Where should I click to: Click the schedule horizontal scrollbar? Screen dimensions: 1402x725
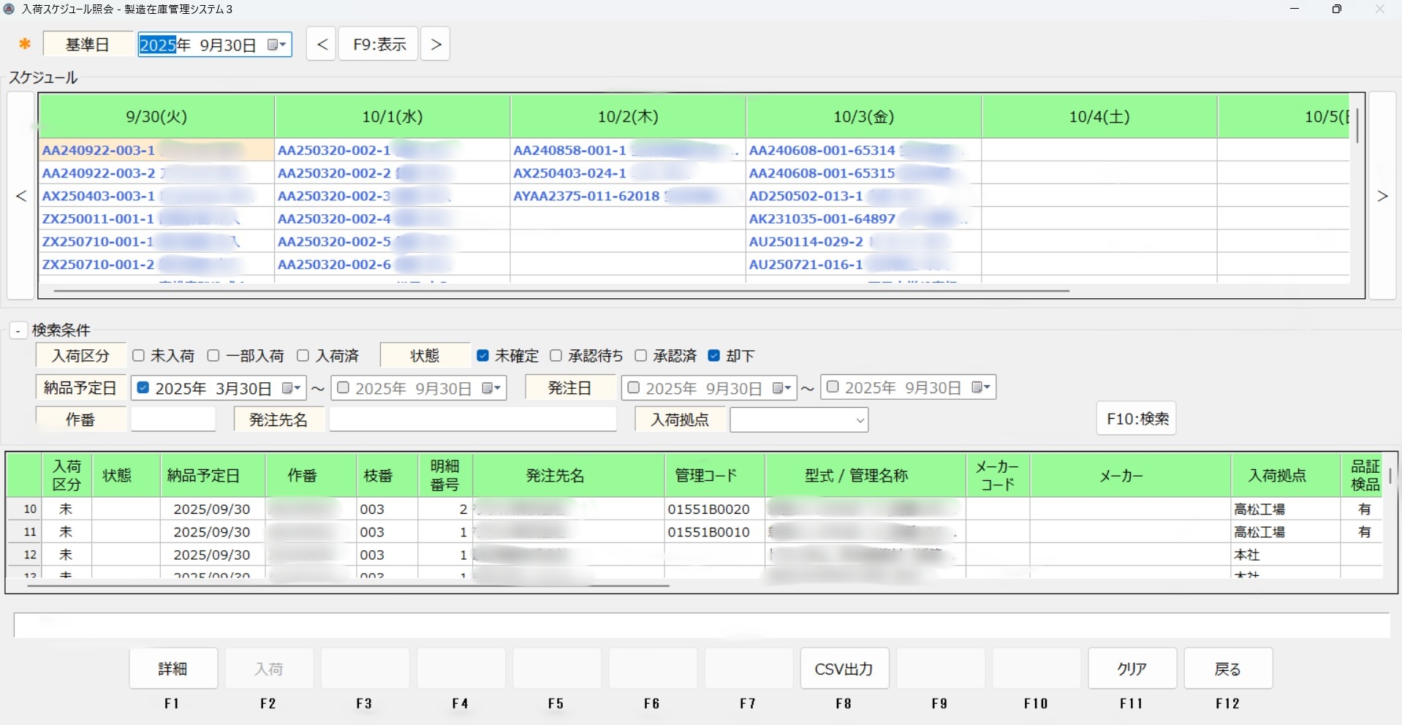tap(561, 291)
